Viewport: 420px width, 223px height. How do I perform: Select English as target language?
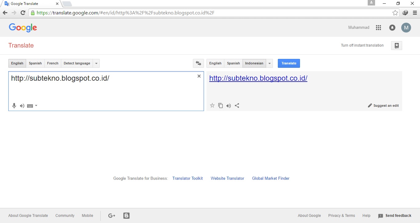(215, 63)
